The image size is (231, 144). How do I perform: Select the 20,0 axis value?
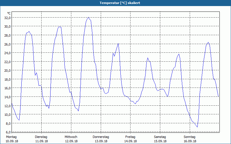[8, 71]
